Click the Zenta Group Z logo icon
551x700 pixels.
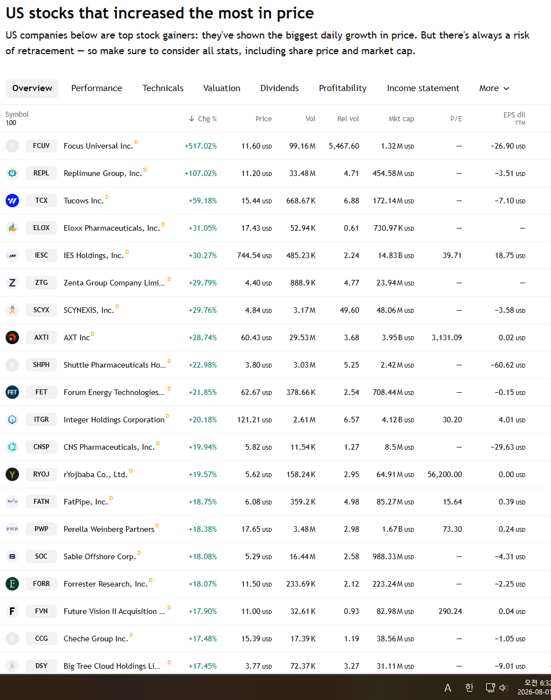12,283
